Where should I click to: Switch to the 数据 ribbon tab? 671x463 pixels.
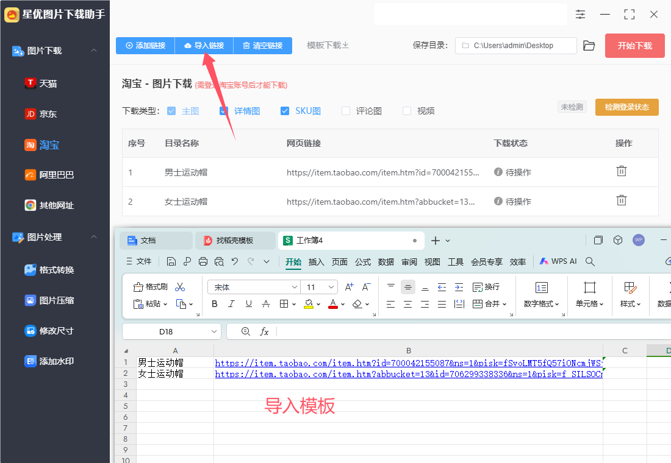point(386,261)
